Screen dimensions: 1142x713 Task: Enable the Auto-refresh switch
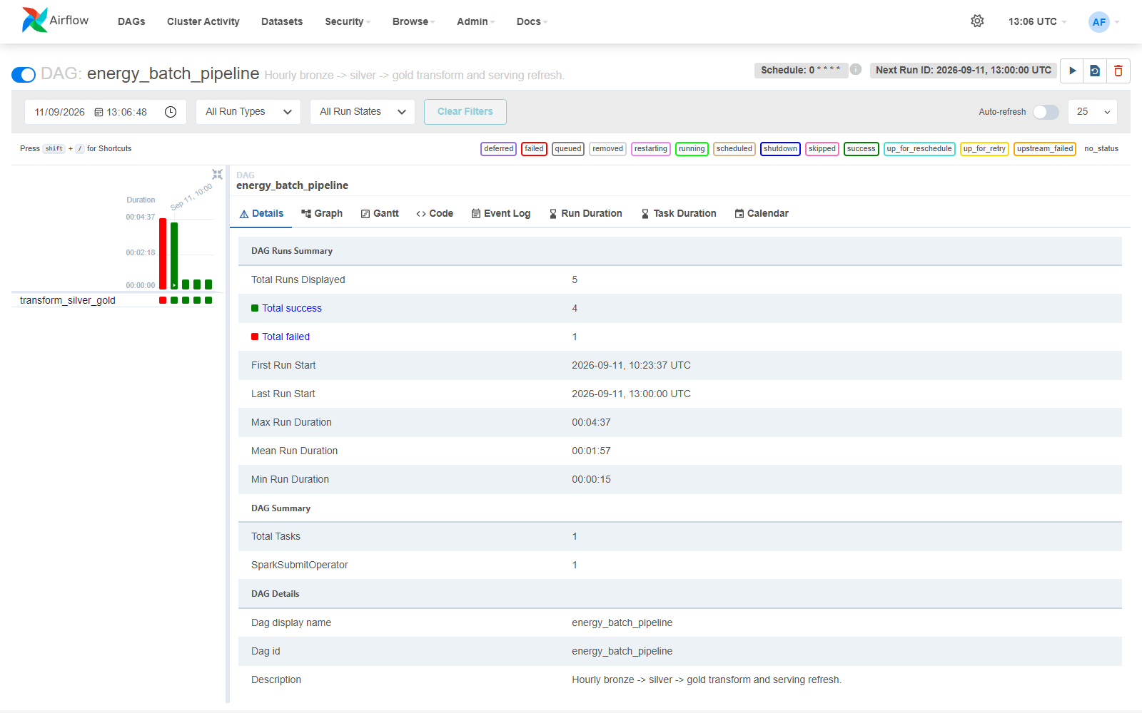tap(1046, 112)
